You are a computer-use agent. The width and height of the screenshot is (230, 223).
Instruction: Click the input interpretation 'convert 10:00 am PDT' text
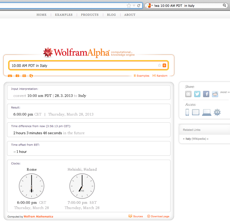point(32,96)
